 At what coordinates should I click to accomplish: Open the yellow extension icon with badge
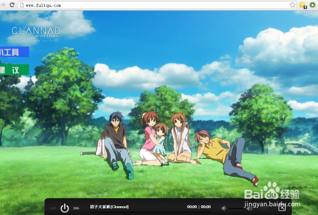tap(303, 5)
